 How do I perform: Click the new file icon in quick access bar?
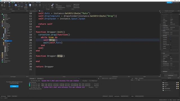[x=4, y=3]
